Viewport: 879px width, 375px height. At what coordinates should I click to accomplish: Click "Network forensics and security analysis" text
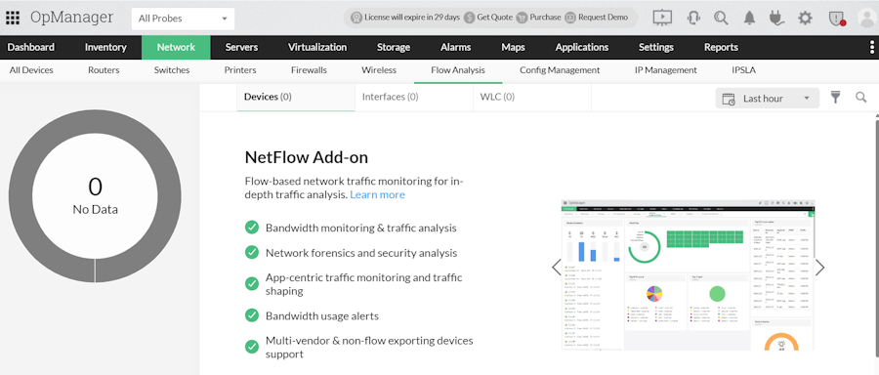coord(361,253)
